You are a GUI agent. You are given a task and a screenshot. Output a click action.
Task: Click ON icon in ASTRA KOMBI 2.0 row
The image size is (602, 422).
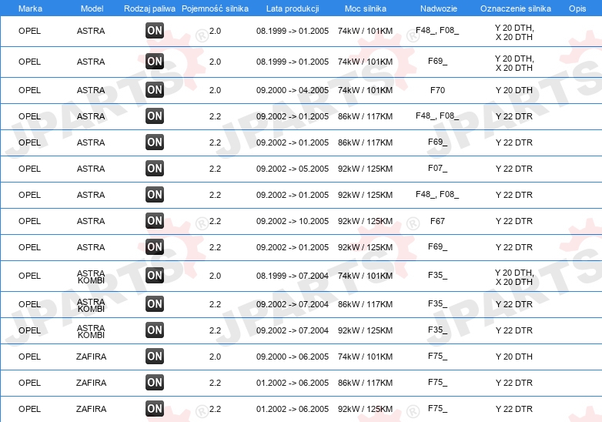(155, 276)
